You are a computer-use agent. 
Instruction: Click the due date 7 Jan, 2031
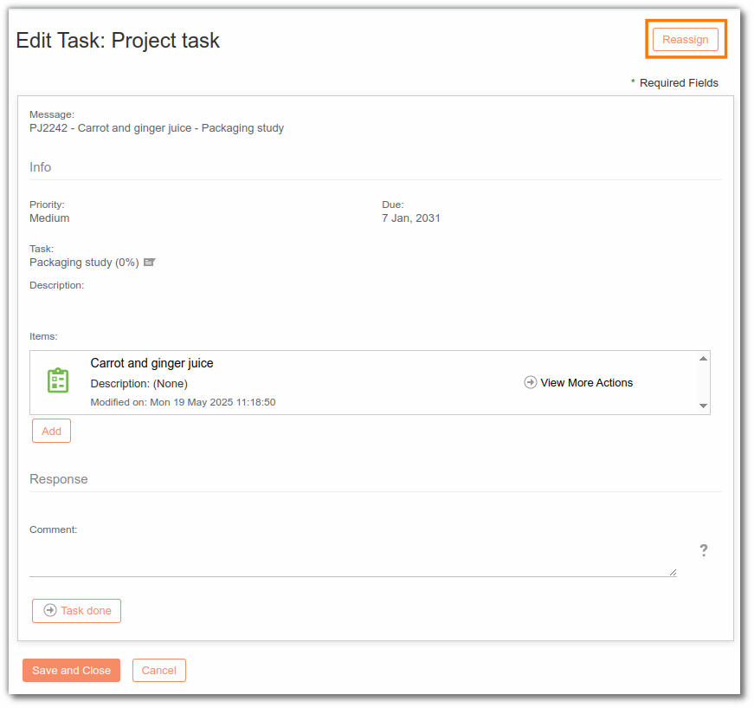411,218
